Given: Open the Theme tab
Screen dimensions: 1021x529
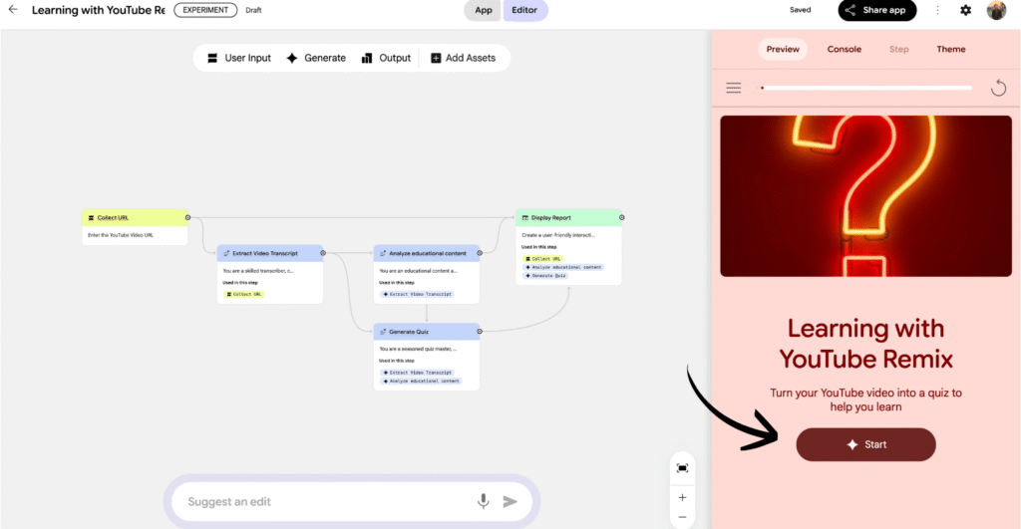Looking at the screenshot, I should [950, 49].
